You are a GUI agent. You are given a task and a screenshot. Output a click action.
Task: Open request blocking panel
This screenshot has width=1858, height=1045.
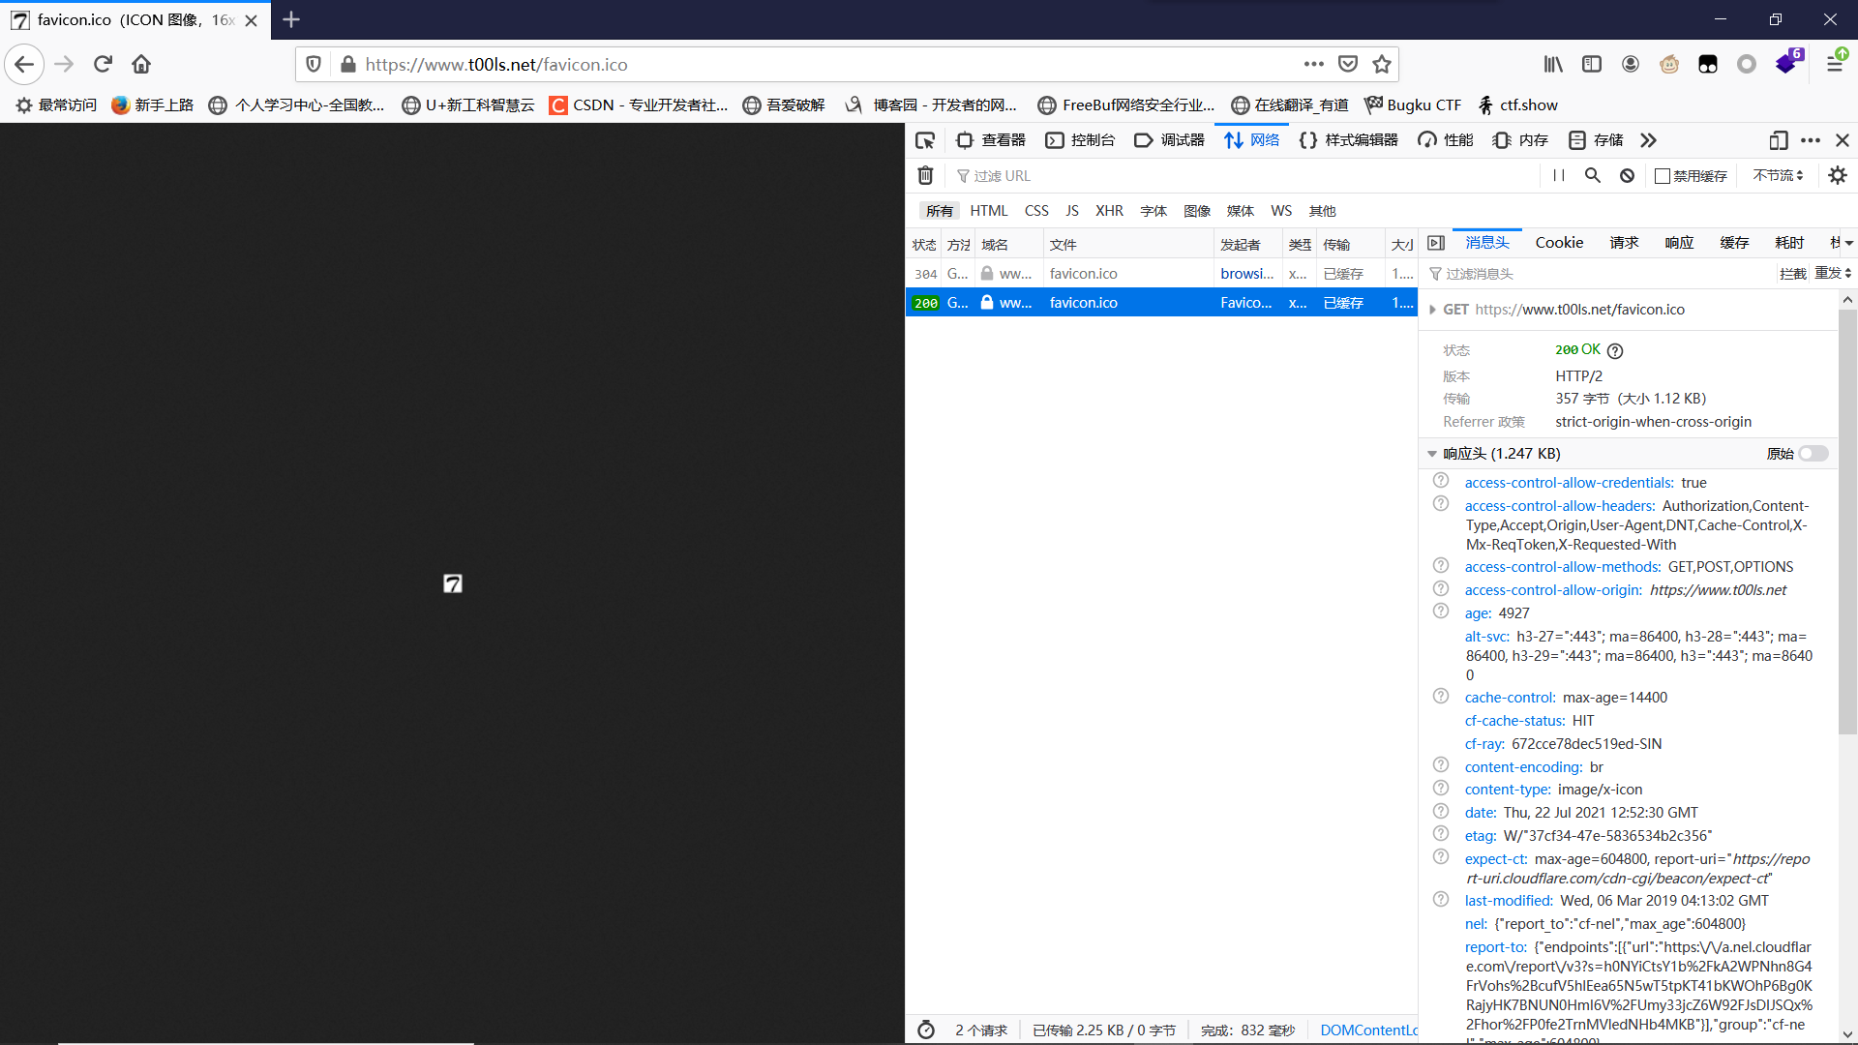click(1627, 175)
